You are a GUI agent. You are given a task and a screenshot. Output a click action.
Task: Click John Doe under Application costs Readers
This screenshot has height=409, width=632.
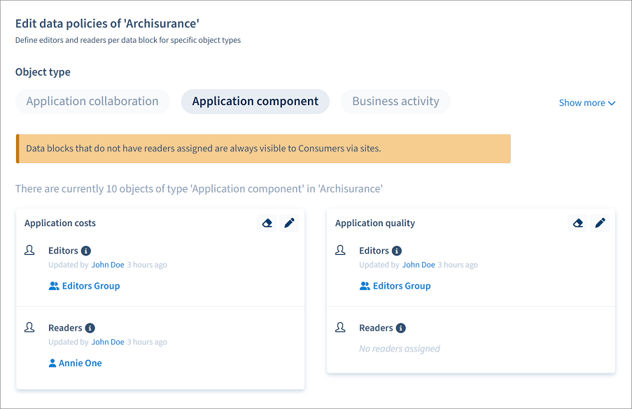[108, 342]
